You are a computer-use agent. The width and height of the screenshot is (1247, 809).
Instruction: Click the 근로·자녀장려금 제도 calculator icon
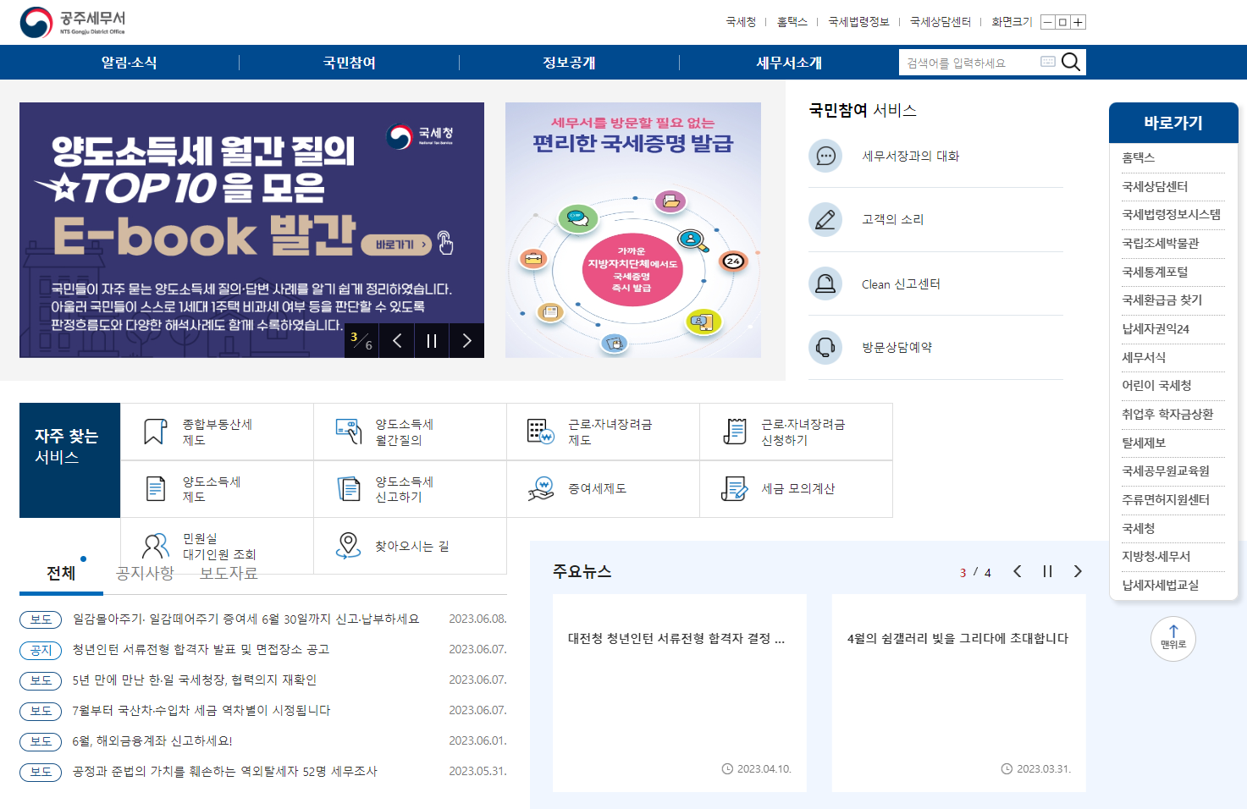pos(541,432)
